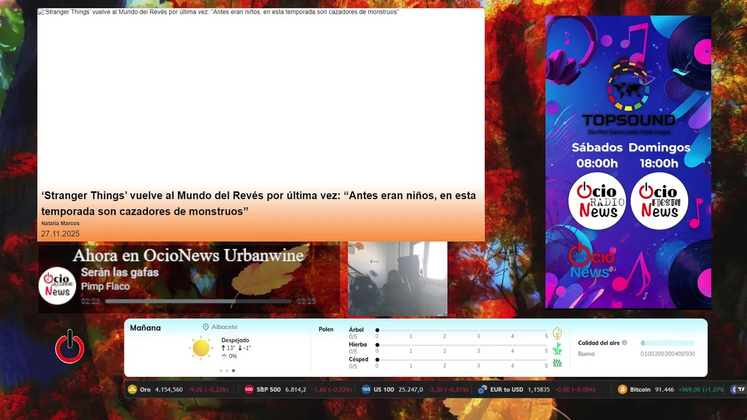Click the Mañana forecast heading
The height and width of the screenshot is (420, 747).
pos(145,328)
